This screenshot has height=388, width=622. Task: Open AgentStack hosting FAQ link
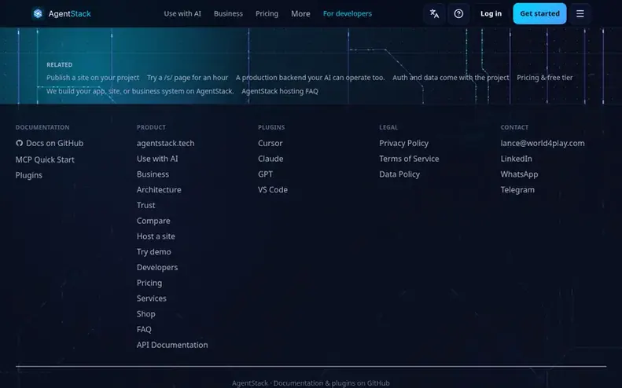click(280, 91)
